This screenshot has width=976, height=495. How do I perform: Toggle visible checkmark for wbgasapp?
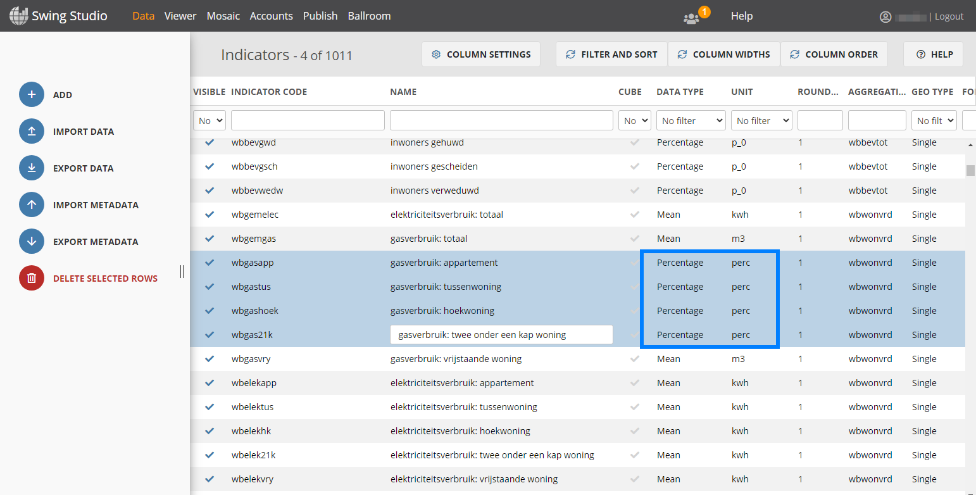(210, 263)
